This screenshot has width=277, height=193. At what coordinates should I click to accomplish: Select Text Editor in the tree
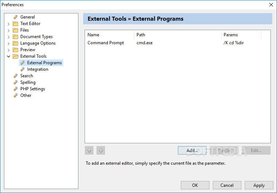30,24
